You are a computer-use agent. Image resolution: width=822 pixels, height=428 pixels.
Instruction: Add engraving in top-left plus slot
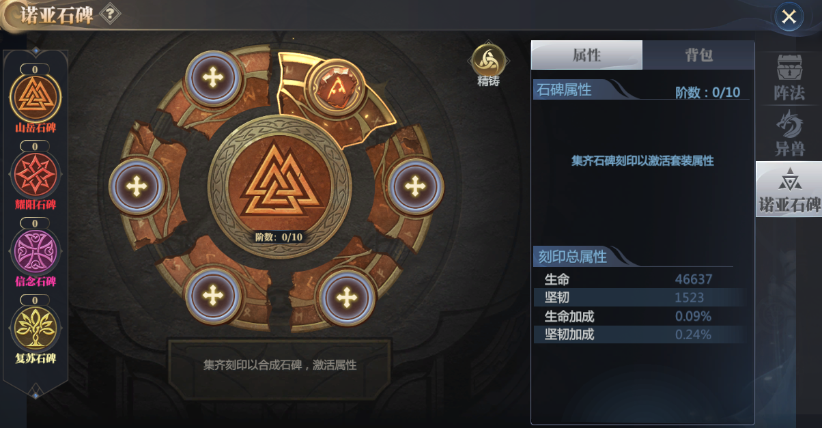[x=213, y=77]
